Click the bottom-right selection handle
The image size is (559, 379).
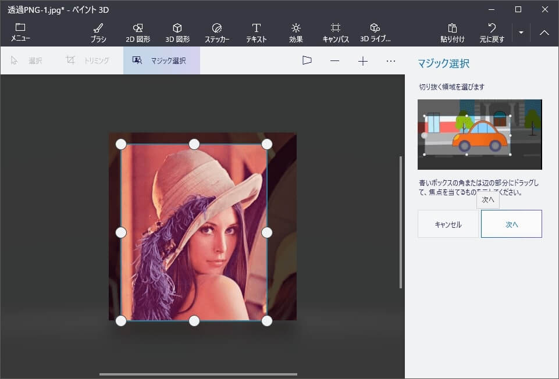click(x=267, y=321)
